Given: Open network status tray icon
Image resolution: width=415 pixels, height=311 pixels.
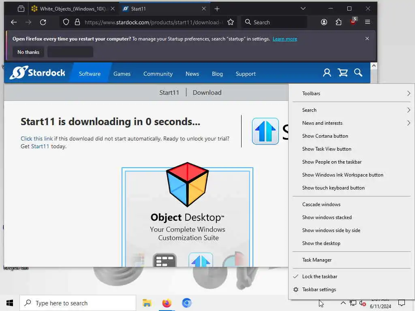Looking at the screenshot, I should (353, 303).
